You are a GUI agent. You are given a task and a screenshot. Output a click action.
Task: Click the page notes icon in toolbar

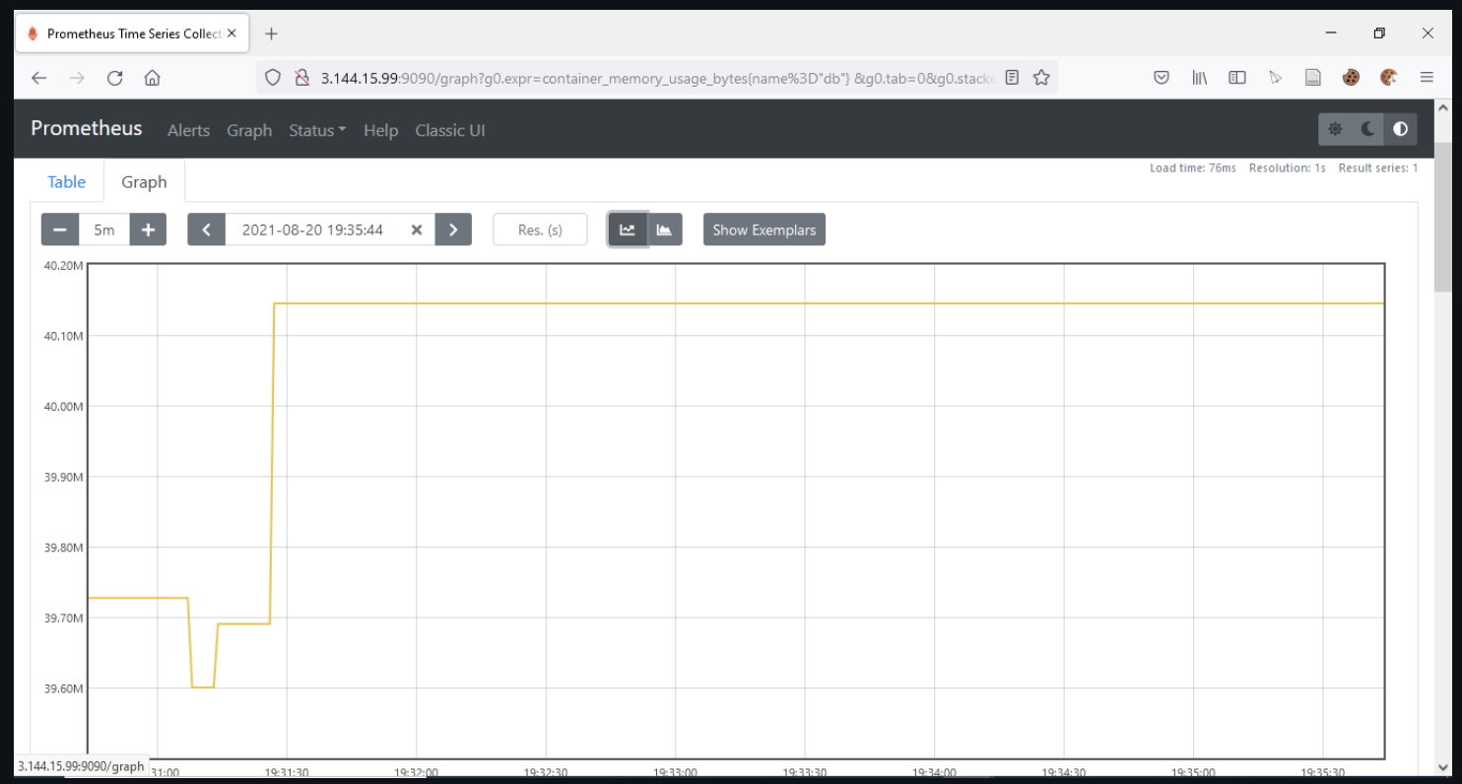click(x=1313, y=77)
